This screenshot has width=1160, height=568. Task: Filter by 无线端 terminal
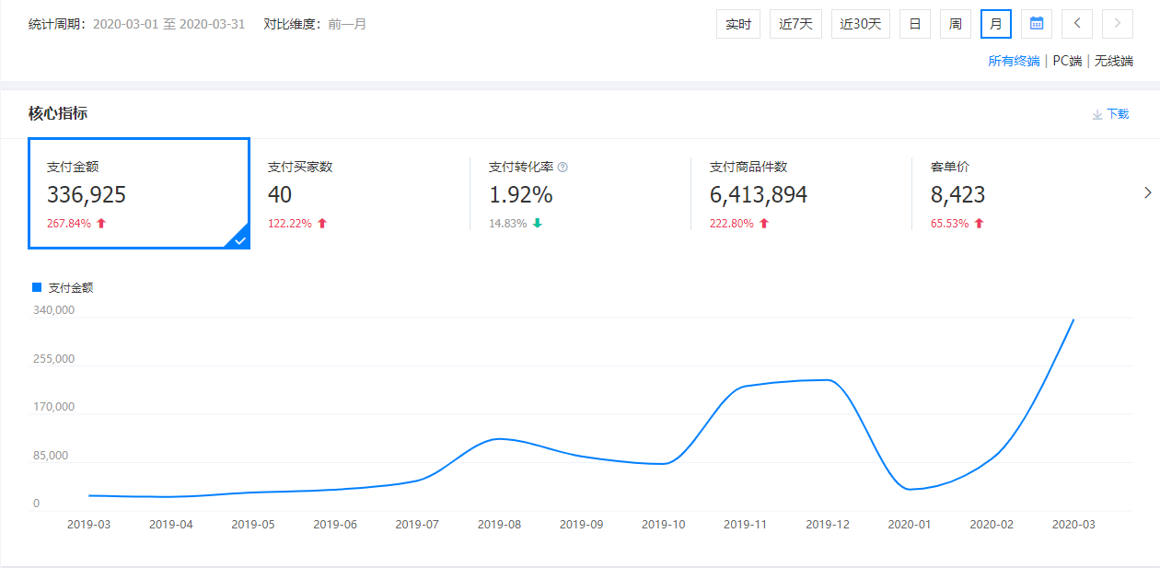1114,61
